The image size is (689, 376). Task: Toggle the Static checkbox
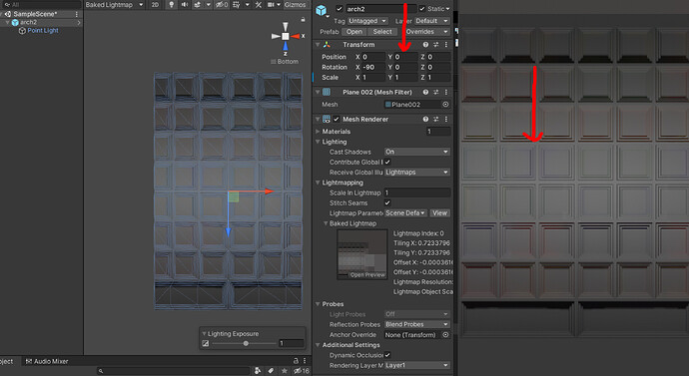click(421, 9)
